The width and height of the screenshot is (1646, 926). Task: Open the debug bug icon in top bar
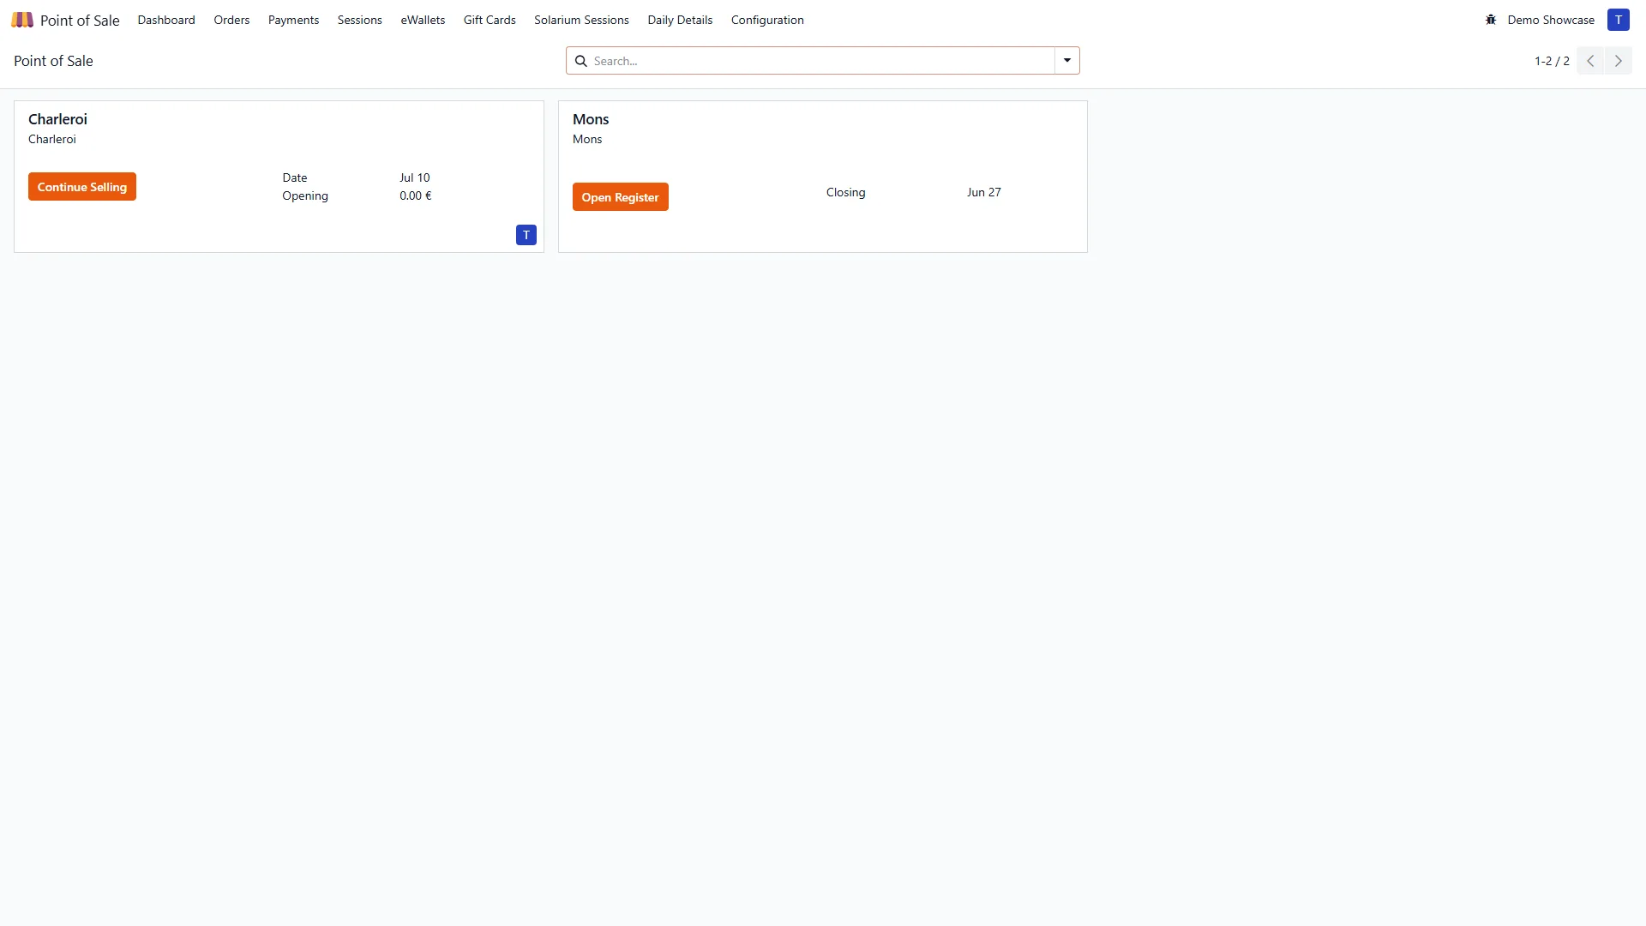(x=1491, y=20)
